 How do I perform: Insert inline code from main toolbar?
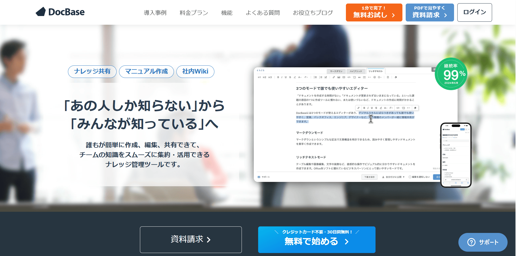(x=349, y=77)
